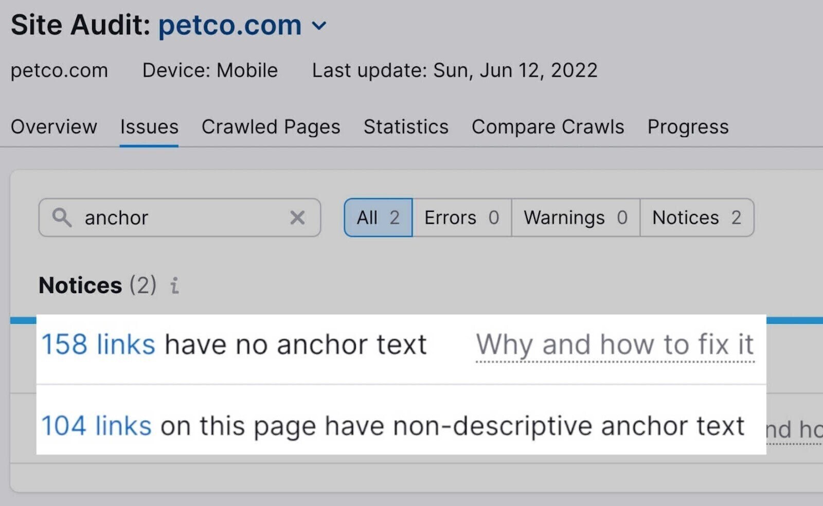Select the Issues tab

tap(149, 127)
